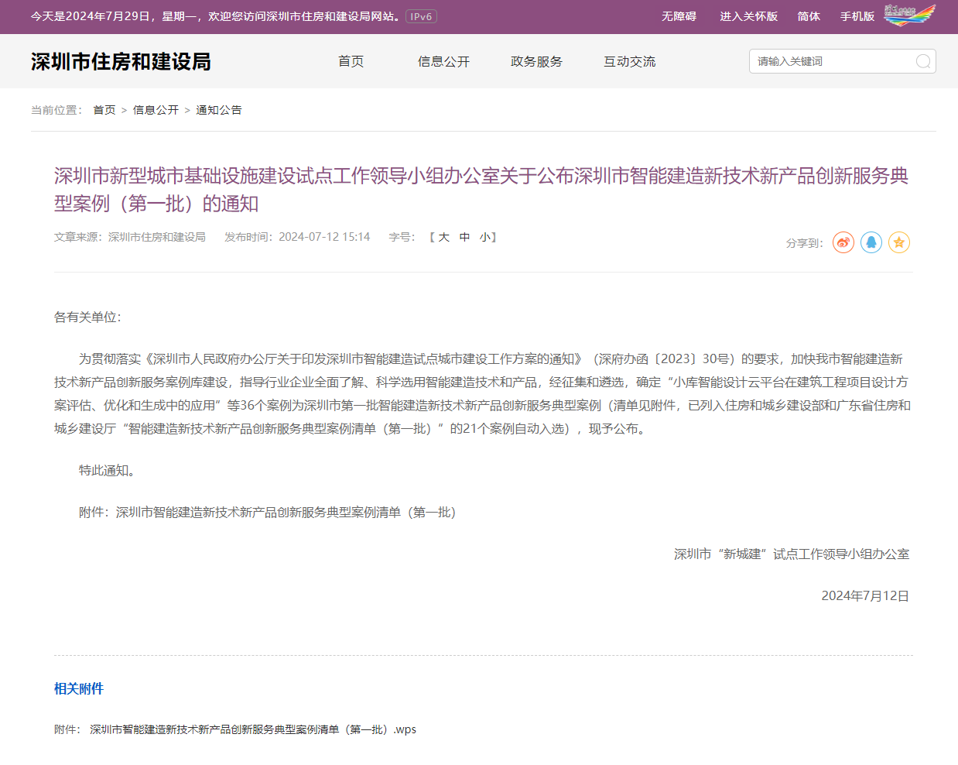Open the 首页 navigation menu item
The image size is (958, 765).
click(351, 61)
